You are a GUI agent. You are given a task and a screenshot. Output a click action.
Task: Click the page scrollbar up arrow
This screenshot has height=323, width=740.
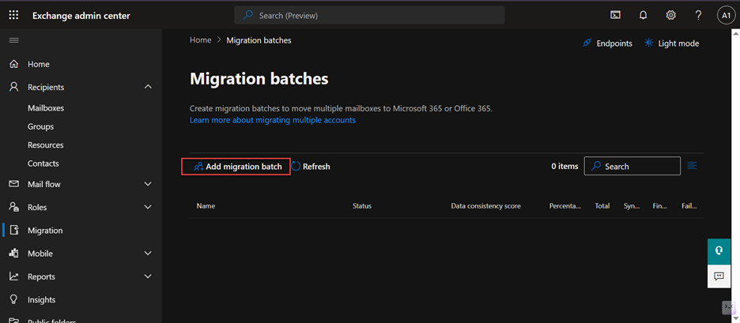(x=735, y=33)
